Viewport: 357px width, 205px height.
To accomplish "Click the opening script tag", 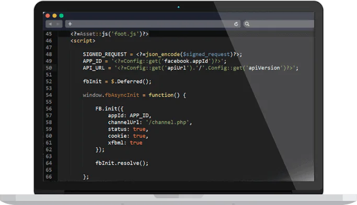I will 83,41.
